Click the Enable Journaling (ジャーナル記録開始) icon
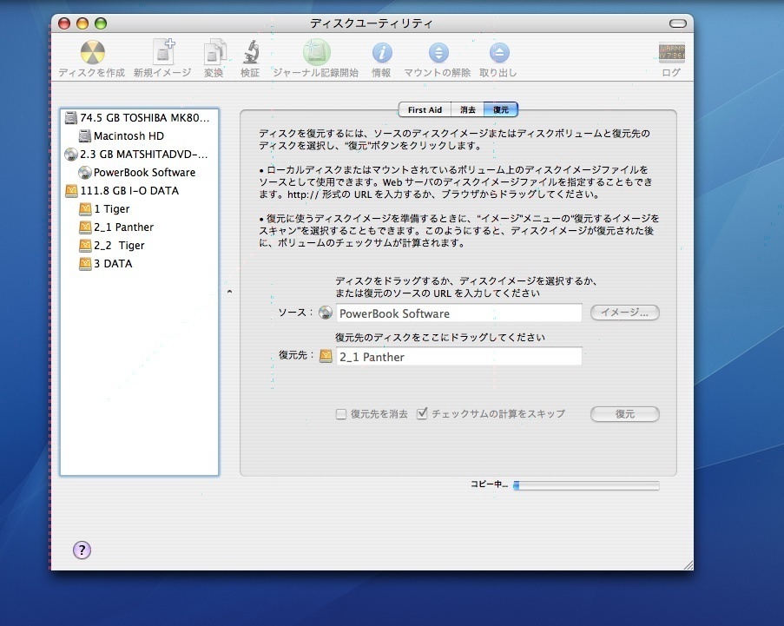784x626 pixels. pyautogui.click(x=316, y=52)
